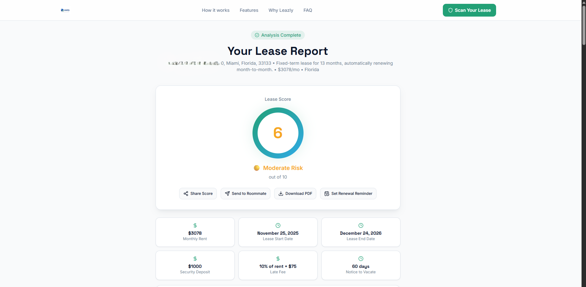586x287 pixels.
Task: Click the Leazly logo in the header
Action: [x=65, y=10]
